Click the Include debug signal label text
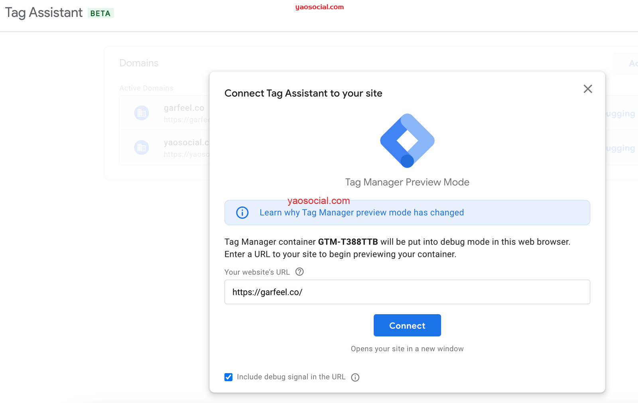The image size is (638, 403). pos(291,377)
